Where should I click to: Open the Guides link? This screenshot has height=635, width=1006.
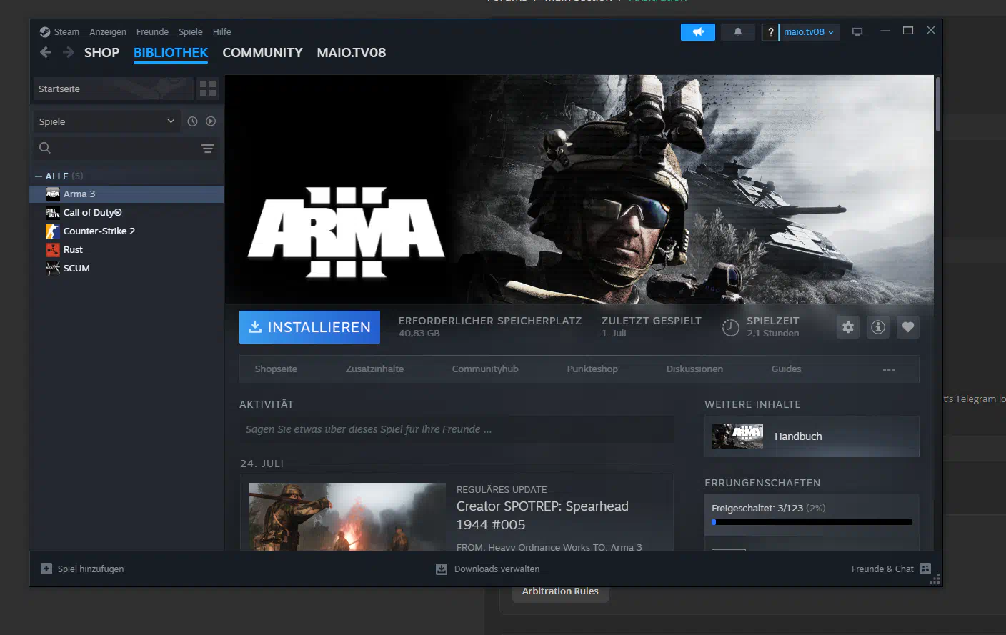point(786,369)
